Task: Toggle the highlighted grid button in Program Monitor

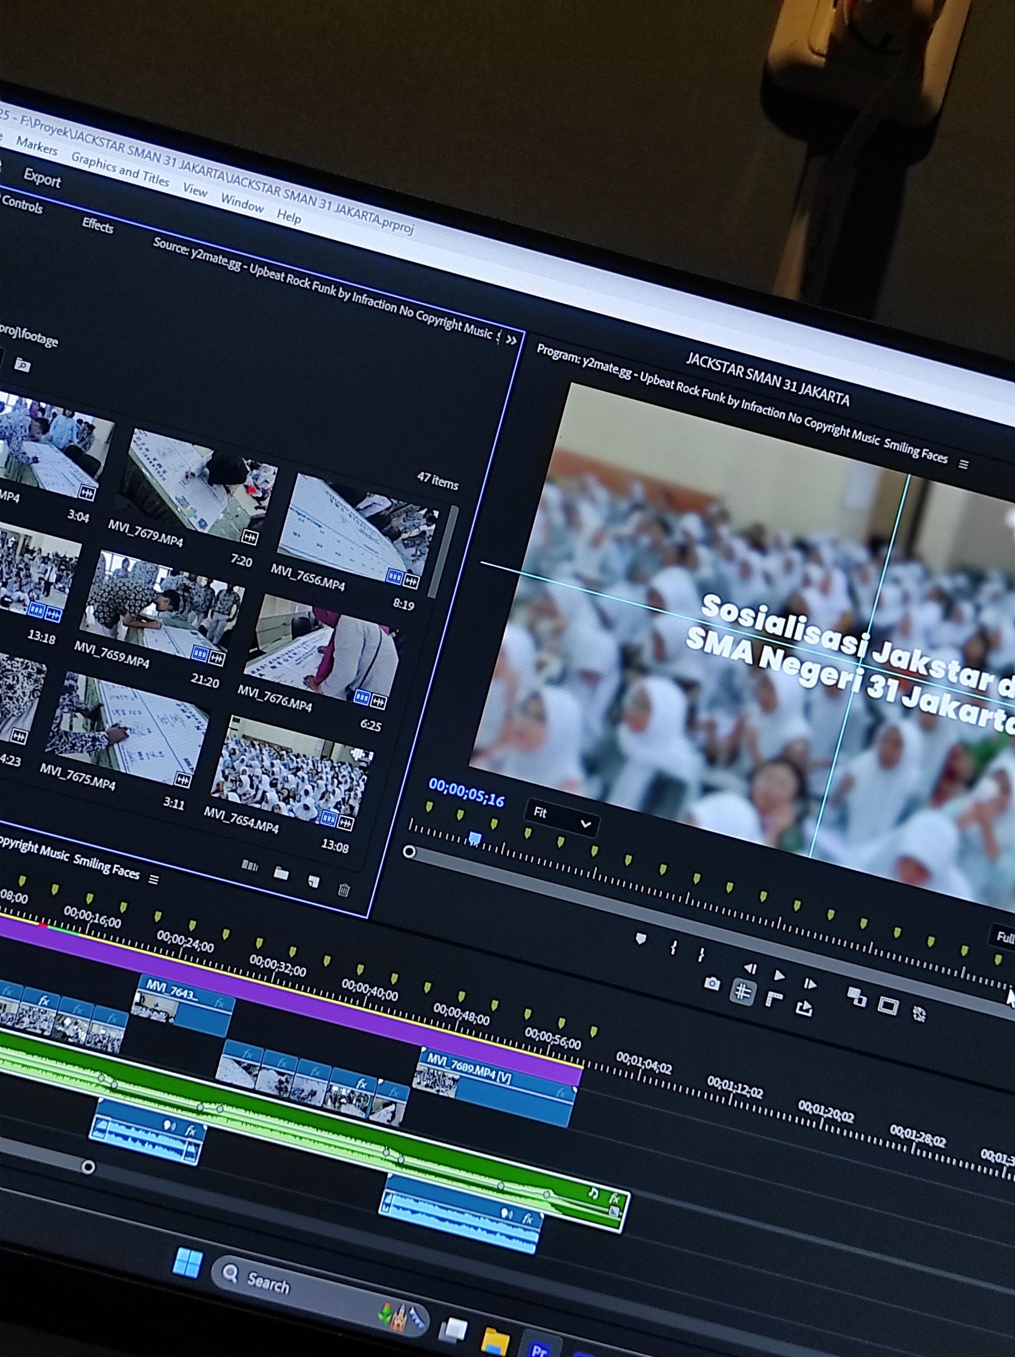Action: (x=743, y=991)
